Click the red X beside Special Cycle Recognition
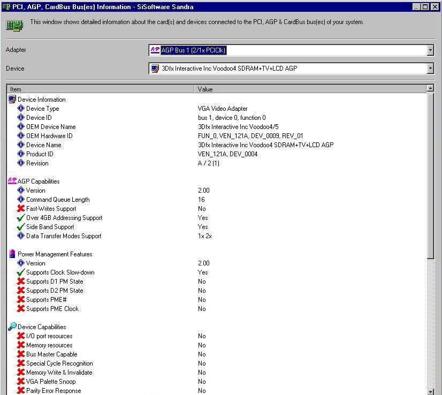 (21, 363)
